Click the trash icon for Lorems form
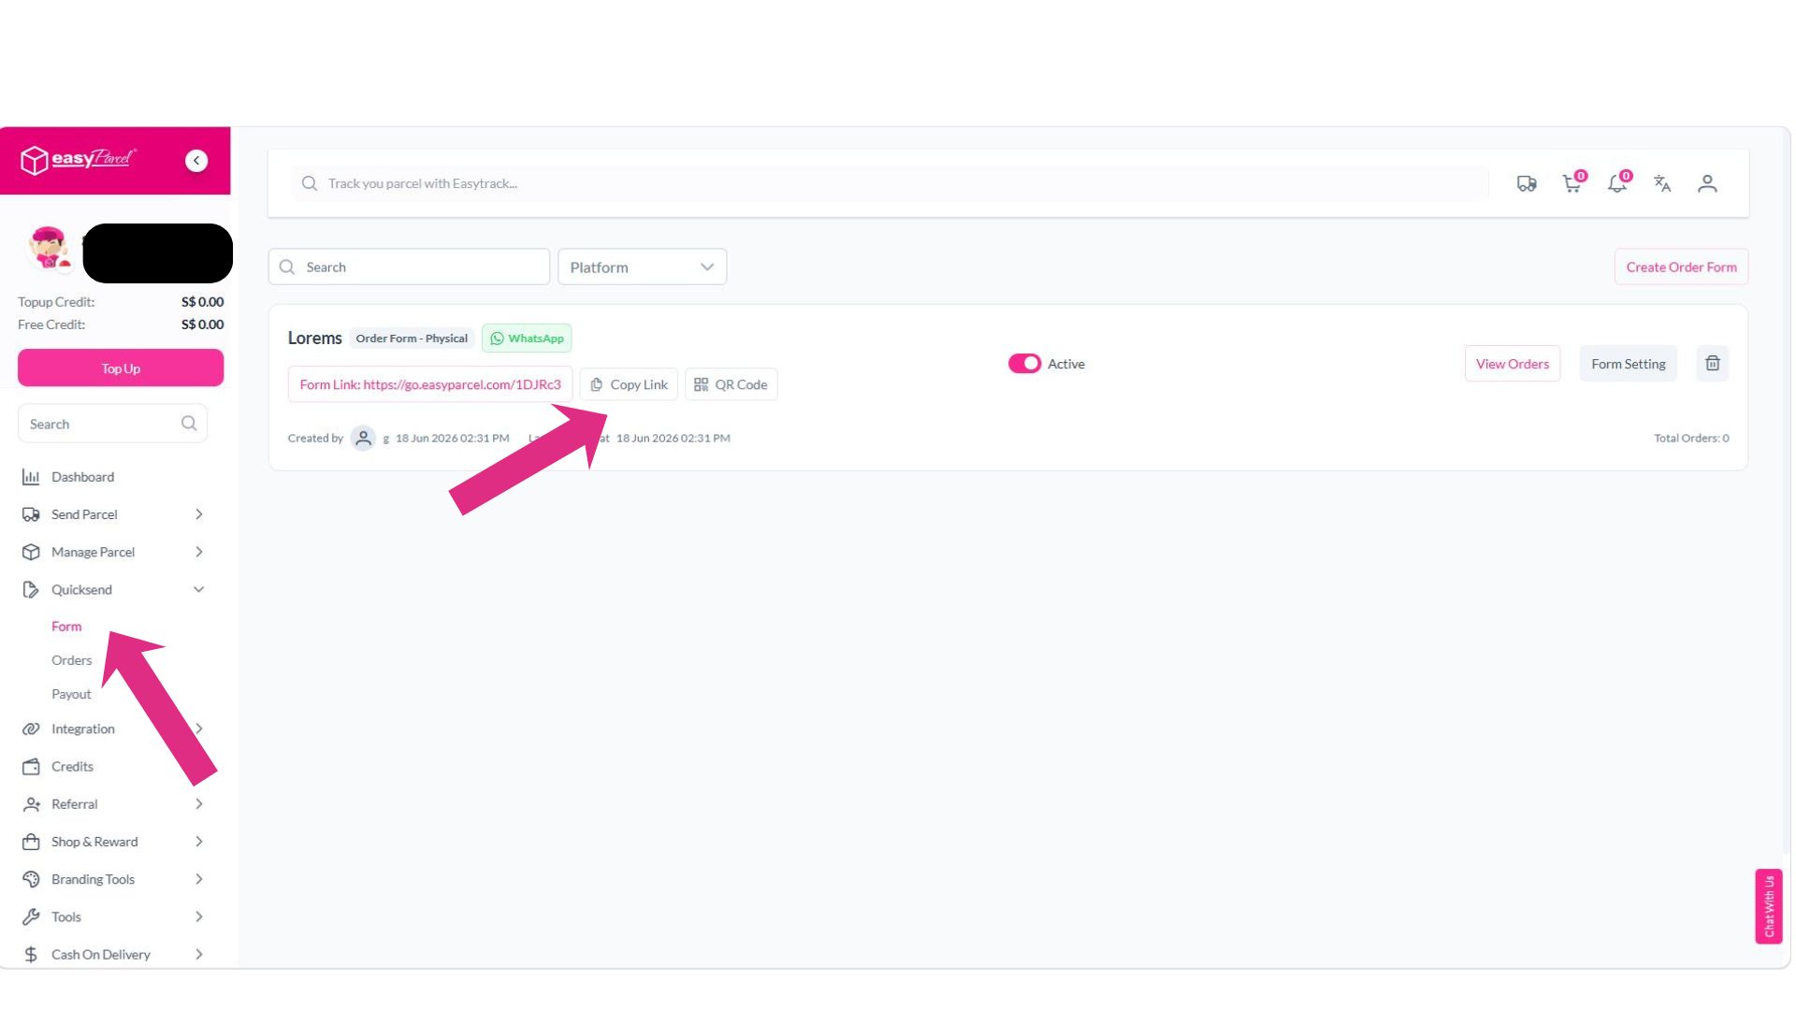This screenshot has height=1010, width=1796. click(x=1713, y=364)
